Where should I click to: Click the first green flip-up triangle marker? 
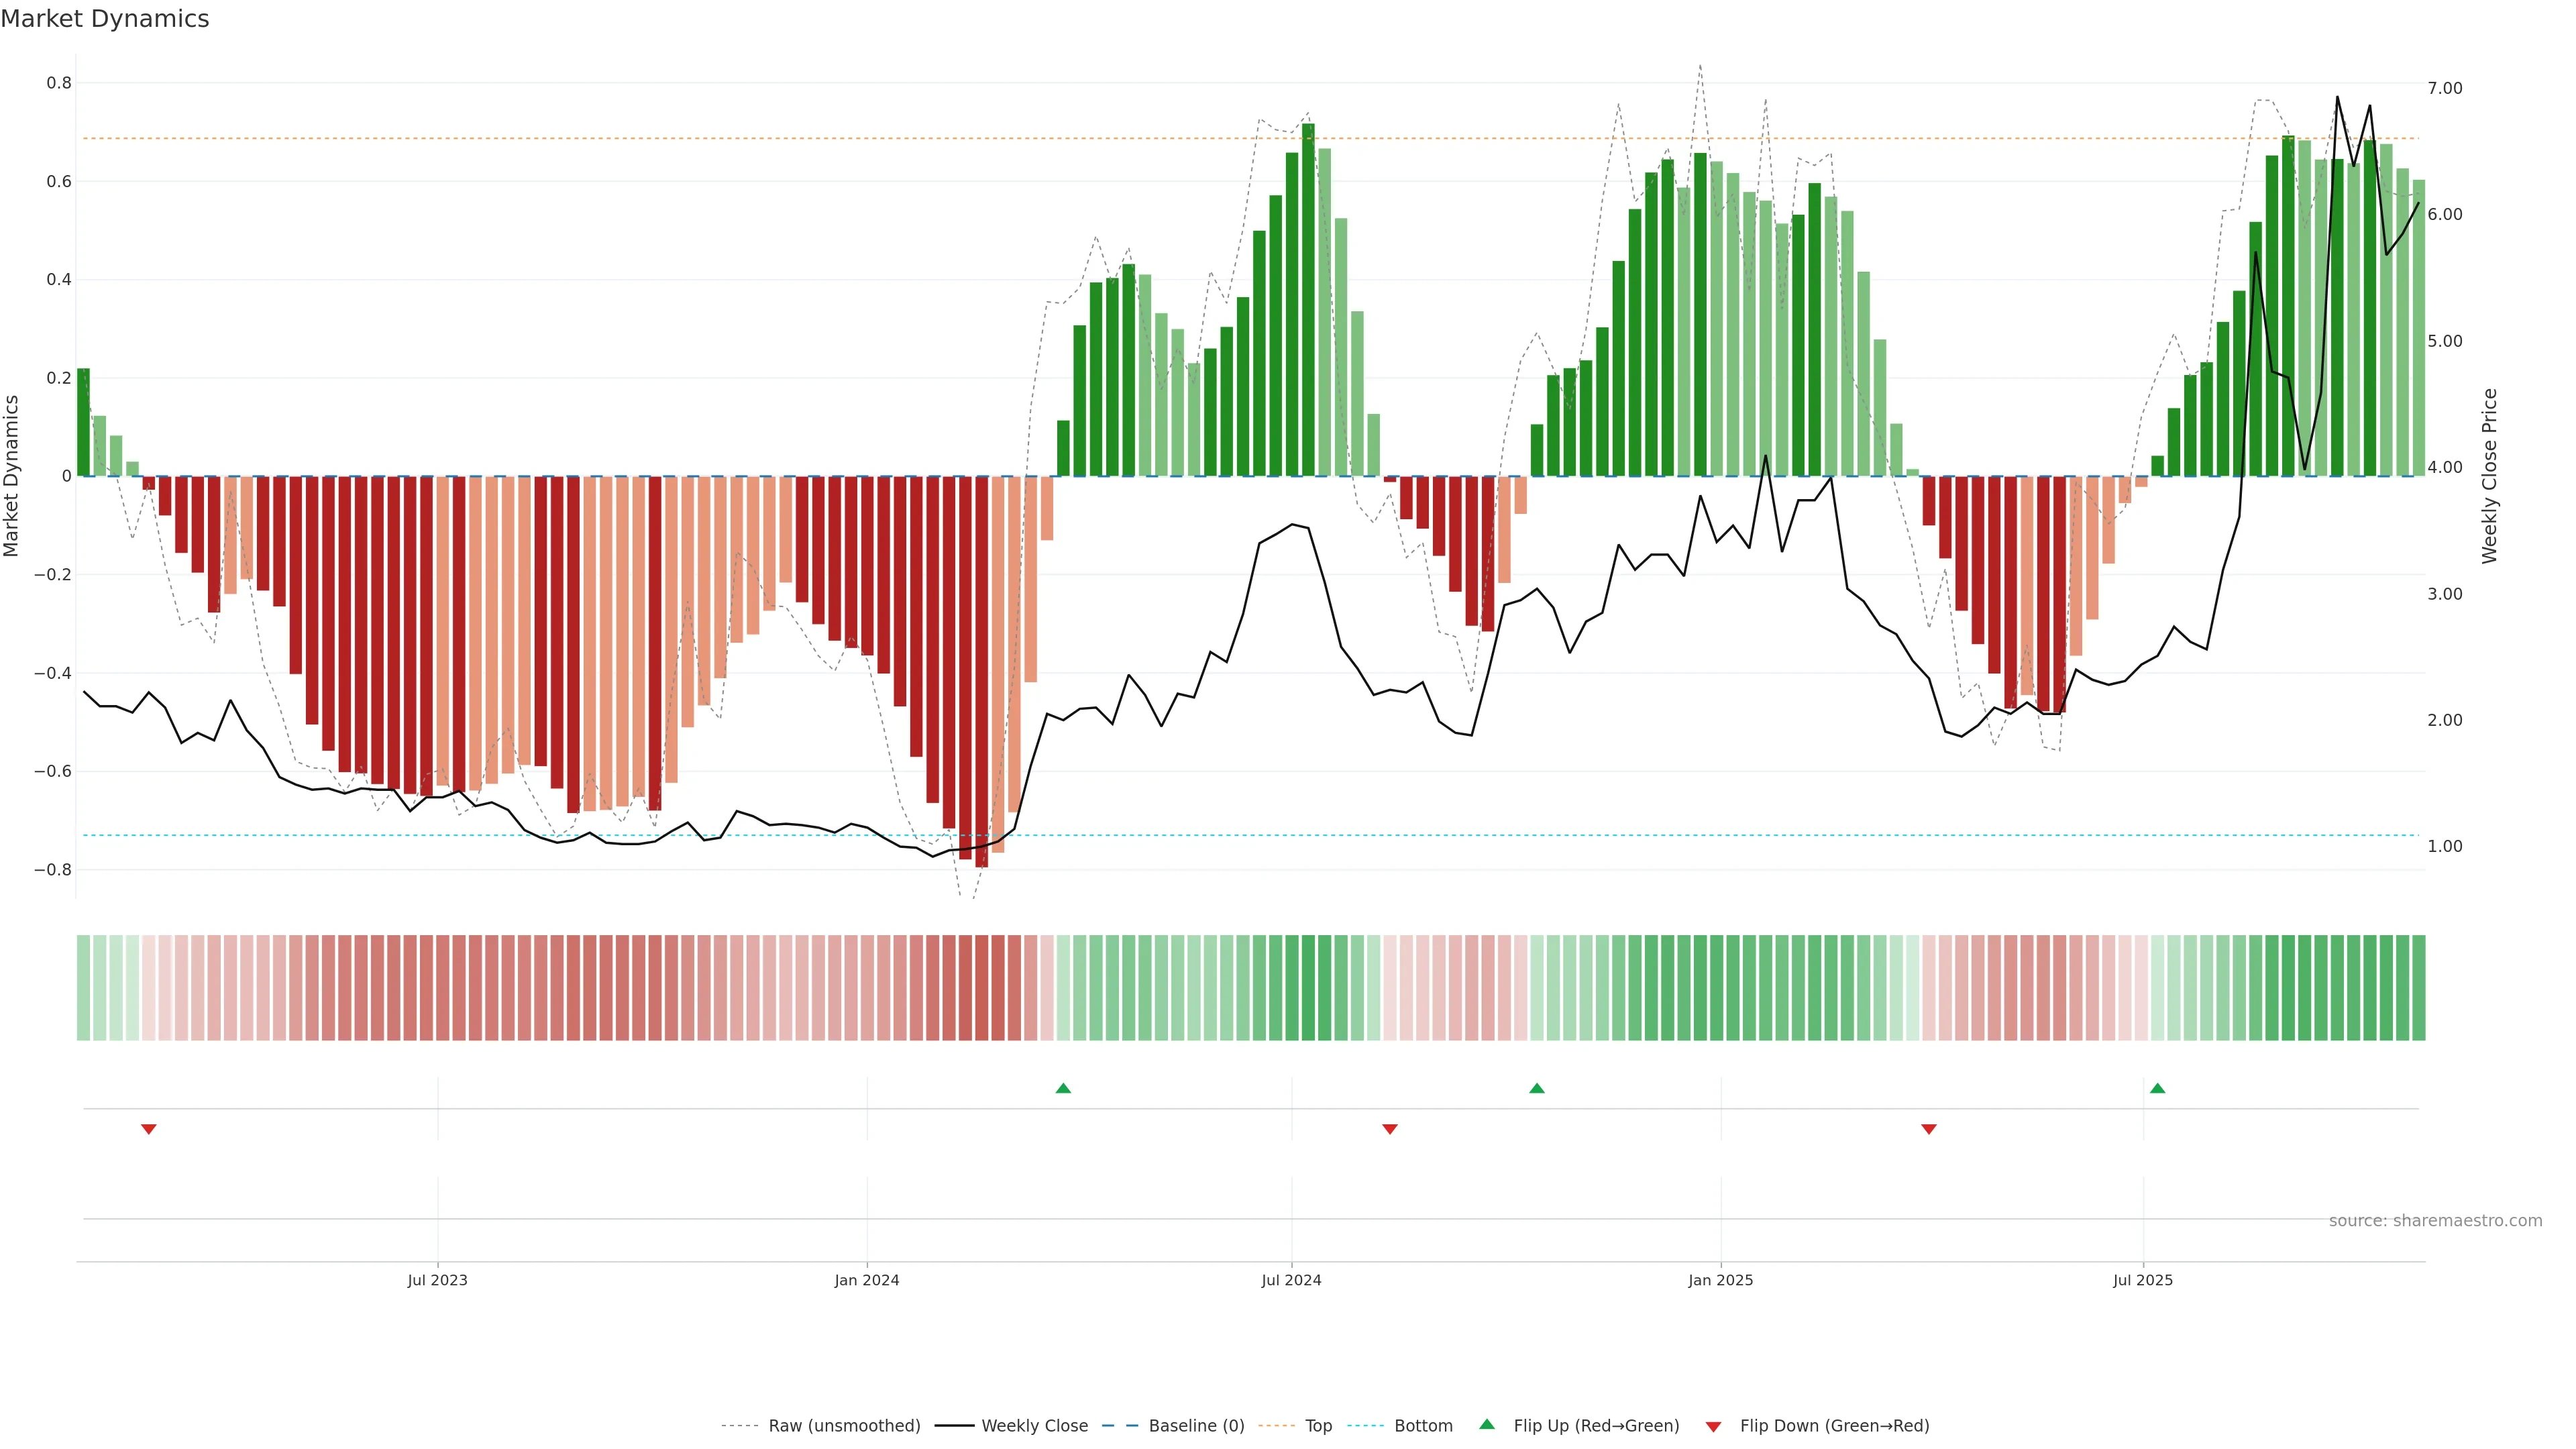click(1063, 1088)
